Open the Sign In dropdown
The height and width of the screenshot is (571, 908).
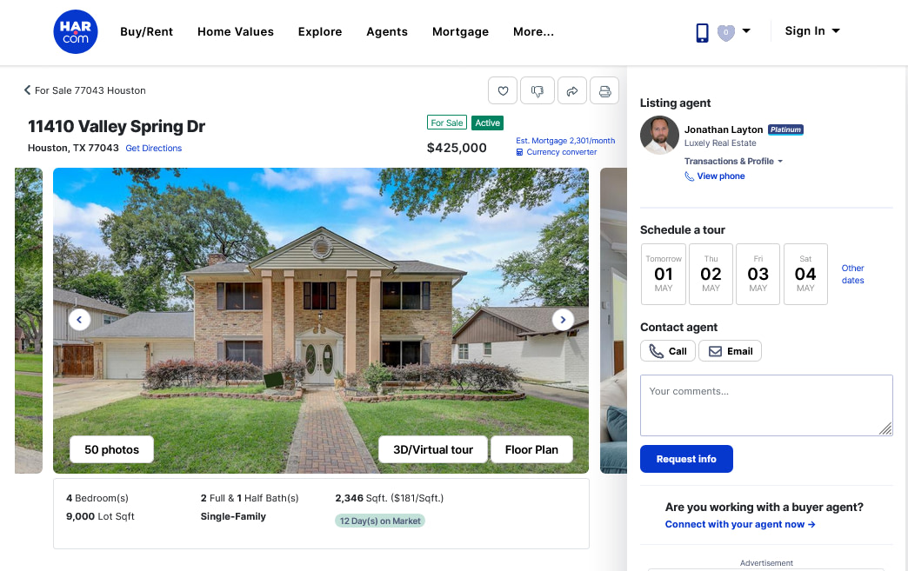(x=811, y=31)
